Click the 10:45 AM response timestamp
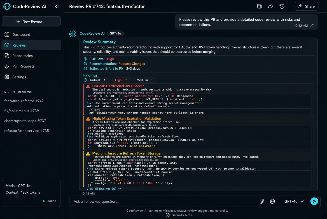327x219 pixels. point(88,194)
